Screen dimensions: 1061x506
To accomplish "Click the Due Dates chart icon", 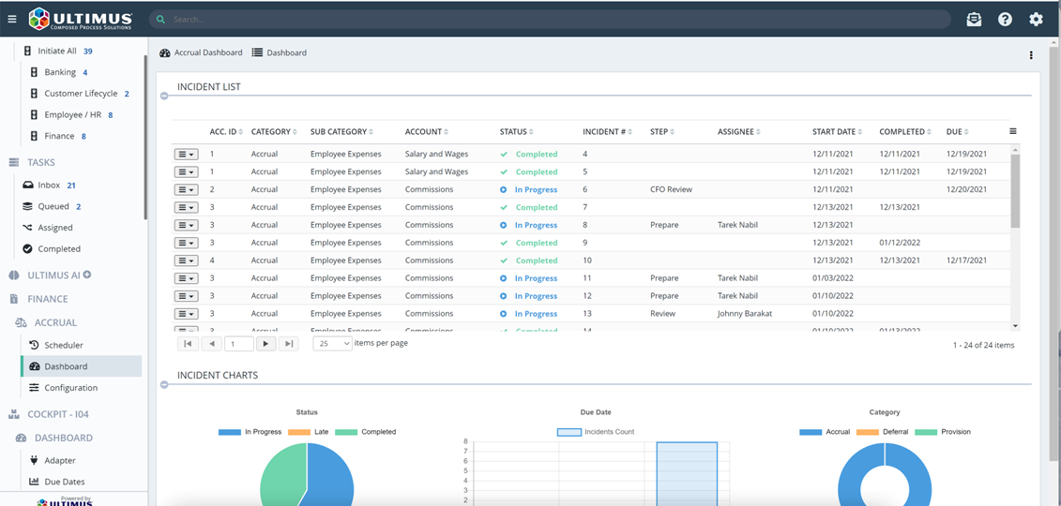I will pyautogui.click(x=35, y=482).
